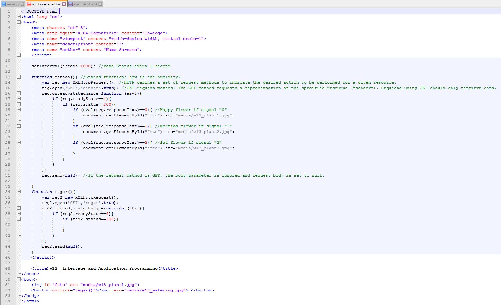This screenshot has height=305, width=501.
Task: Click 'var req2=new XMLHttpRequest();' text
Action: coord(80,197)
